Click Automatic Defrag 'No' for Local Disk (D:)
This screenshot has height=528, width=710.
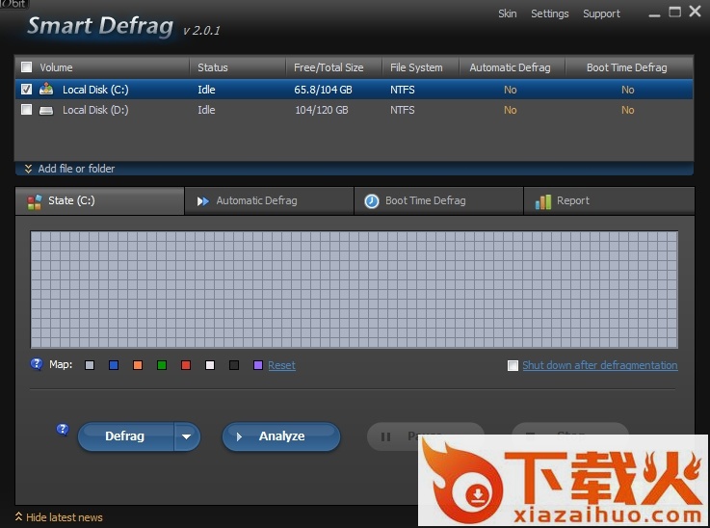pos(511,110)
